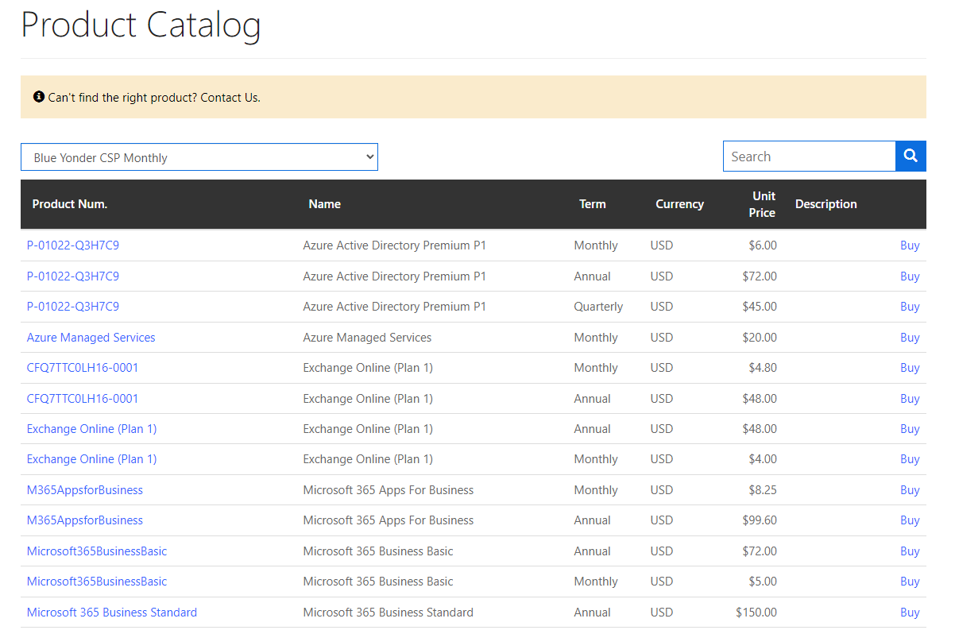Click the magnifier search button
The image size is (955, 630).
point(911,157)
